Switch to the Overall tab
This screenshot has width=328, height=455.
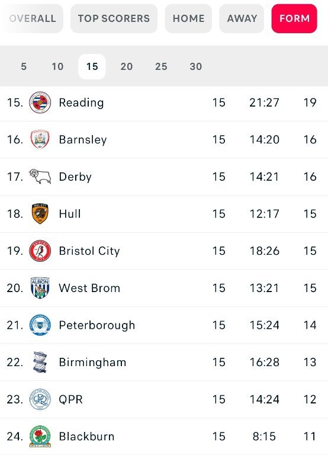pyautogui.click(x=32, y=18)
